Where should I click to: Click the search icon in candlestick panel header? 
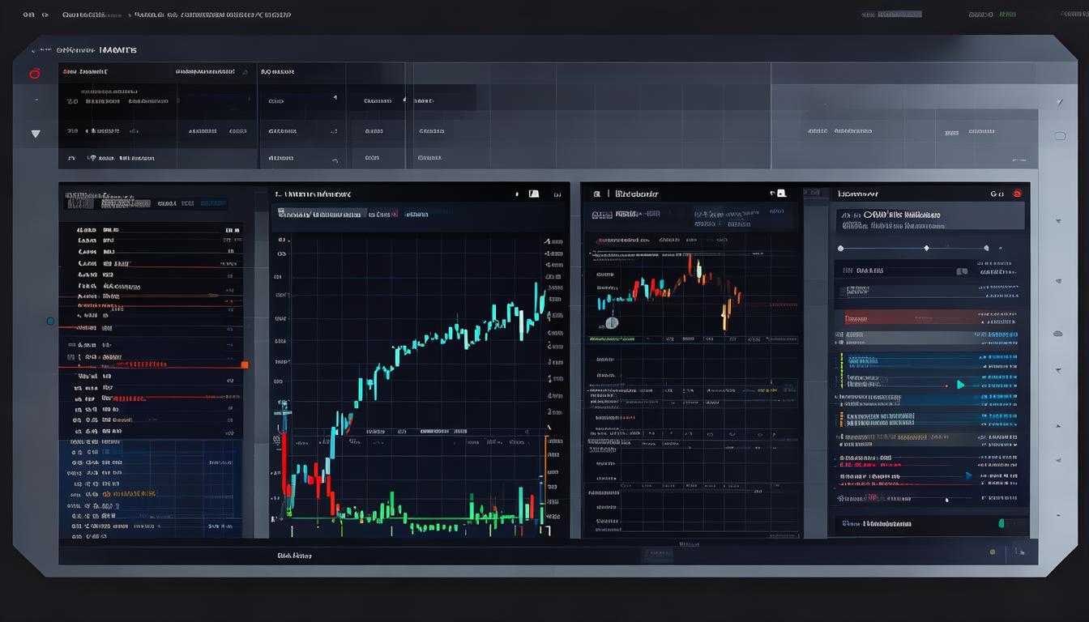pos(596,194)
